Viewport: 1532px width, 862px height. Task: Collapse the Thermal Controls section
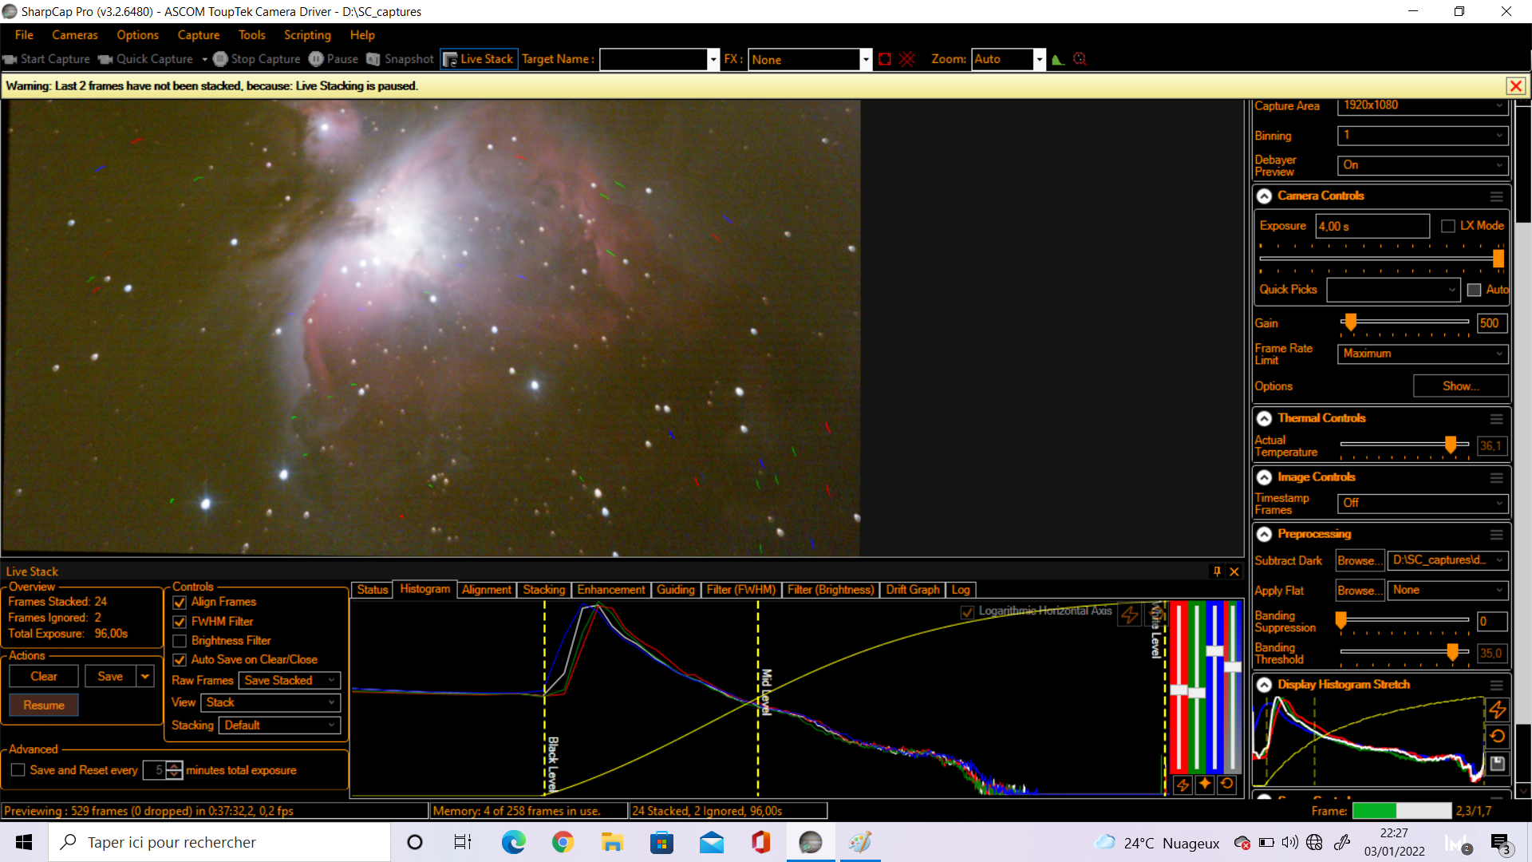pos(1265,418)
